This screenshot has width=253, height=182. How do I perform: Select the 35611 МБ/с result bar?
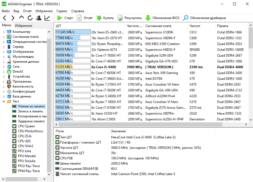[x=73, y=119]
